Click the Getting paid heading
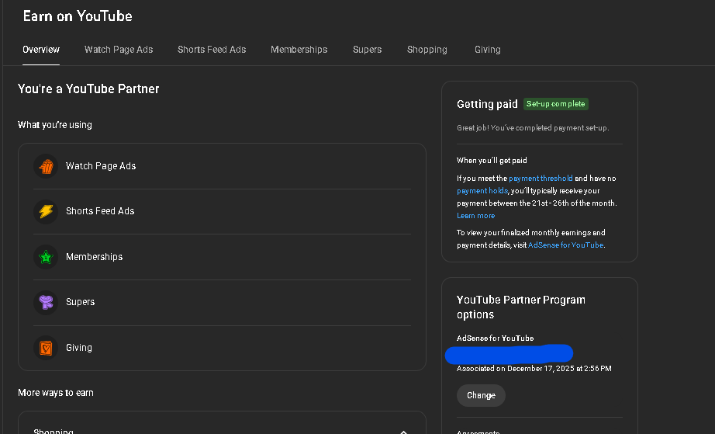 tap(487, 105)
